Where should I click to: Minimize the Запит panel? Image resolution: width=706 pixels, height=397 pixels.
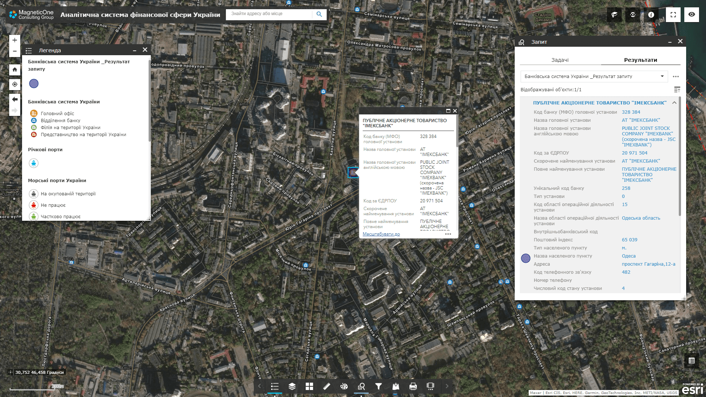[x=670, y=42]
